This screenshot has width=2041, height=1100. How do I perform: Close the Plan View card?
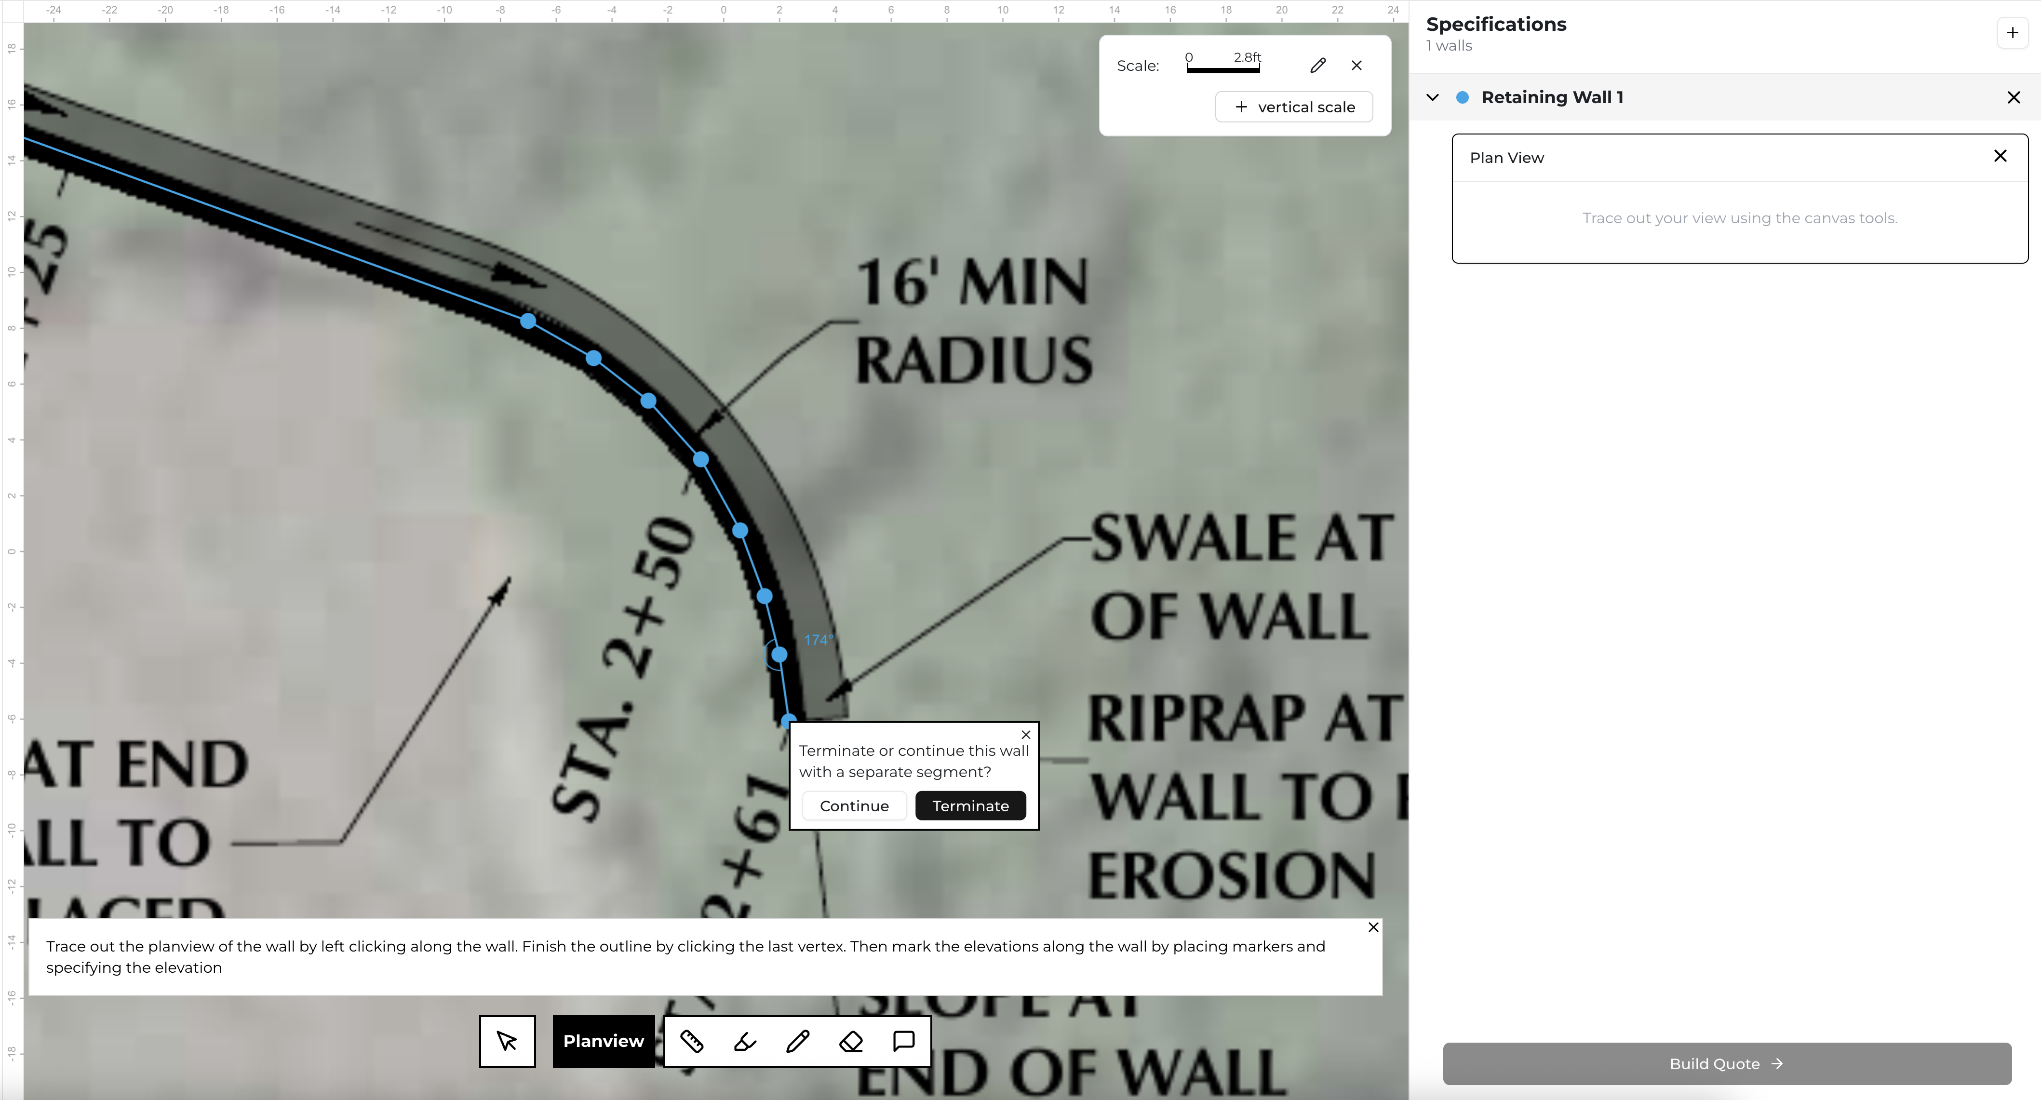pos(2000,156)
